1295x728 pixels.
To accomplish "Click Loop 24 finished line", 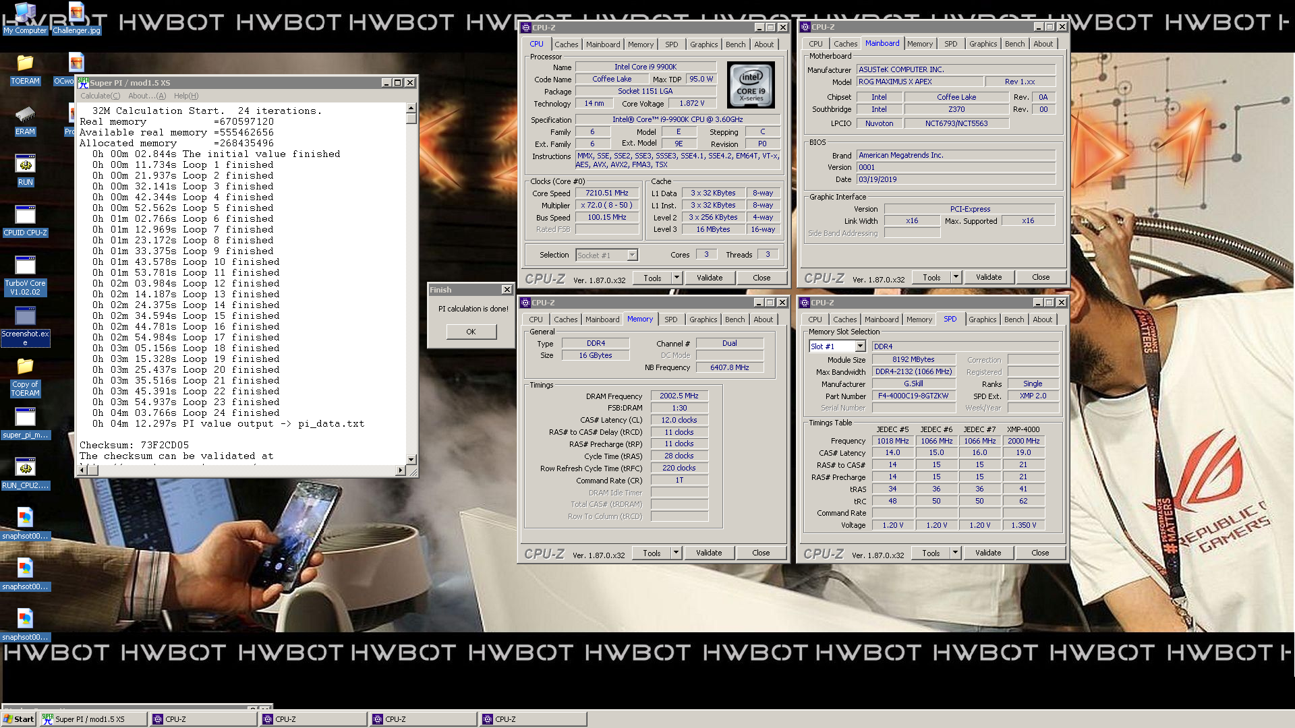I will [185, 413].
